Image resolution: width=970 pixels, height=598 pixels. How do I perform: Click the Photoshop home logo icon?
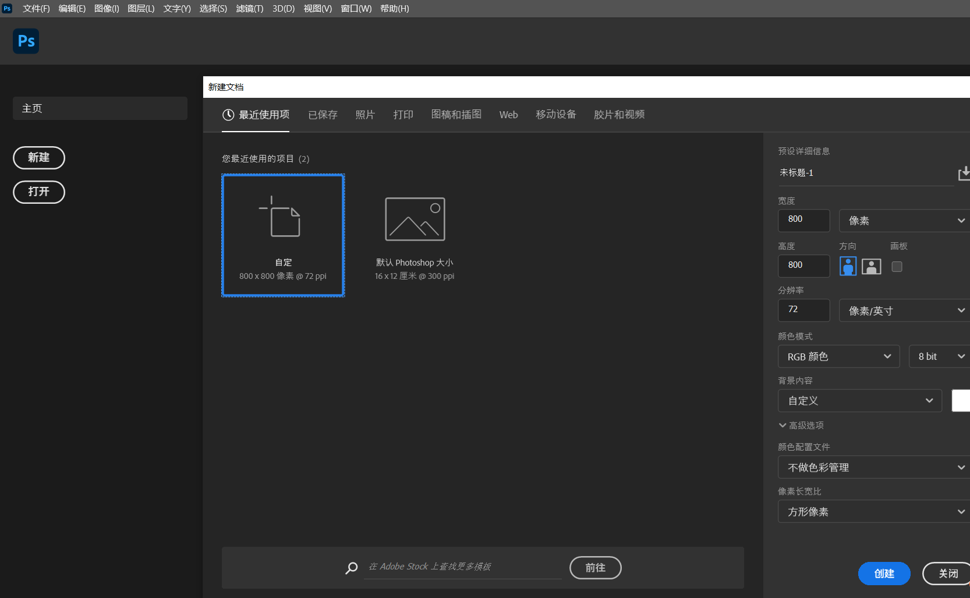(26, 41)
